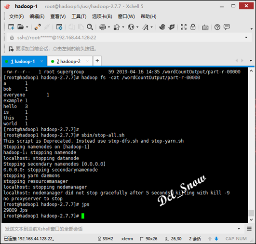Click the sbin/stop-all.sh command text
This screenshot has width=256, height=244.
(x=103, y=135)
